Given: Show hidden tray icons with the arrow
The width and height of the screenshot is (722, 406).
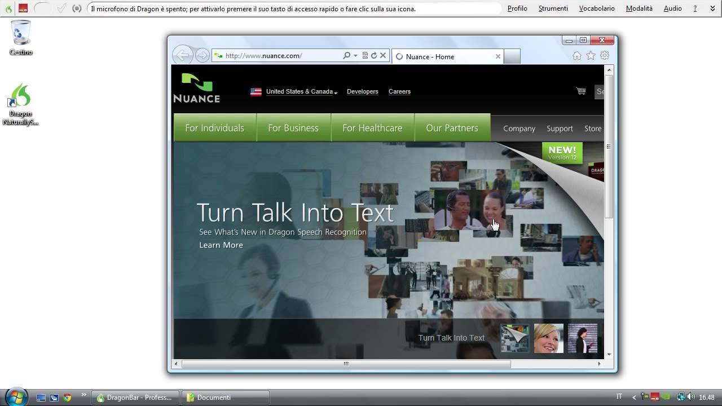Looking at the screenshot, I should [x=634, y=398].
